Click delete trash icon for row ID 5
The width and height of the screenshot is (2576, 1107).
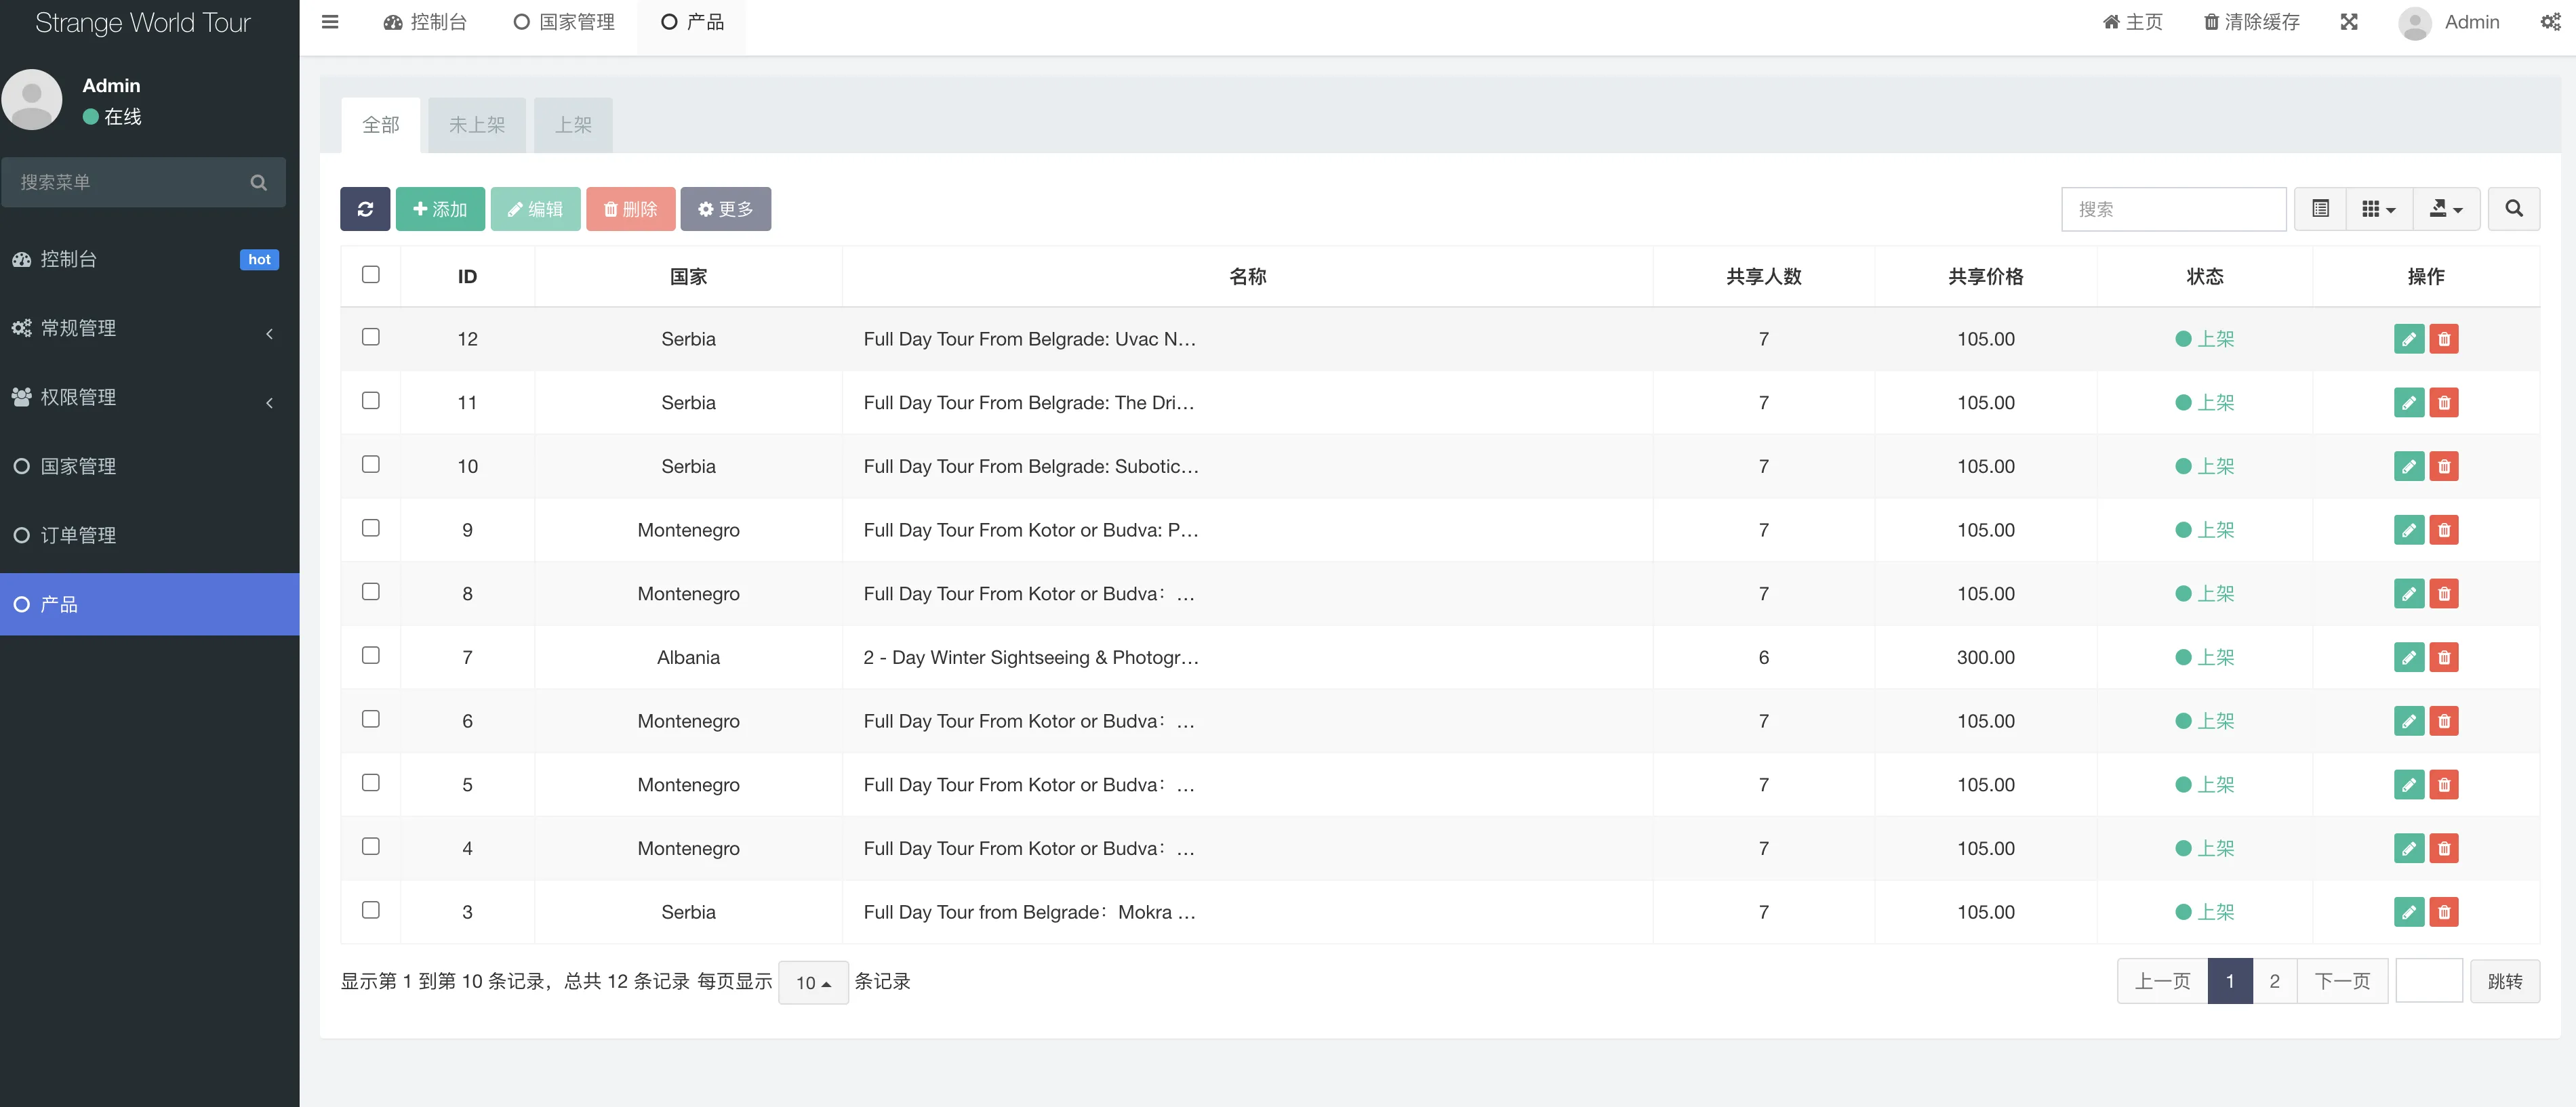(2444, 785)
